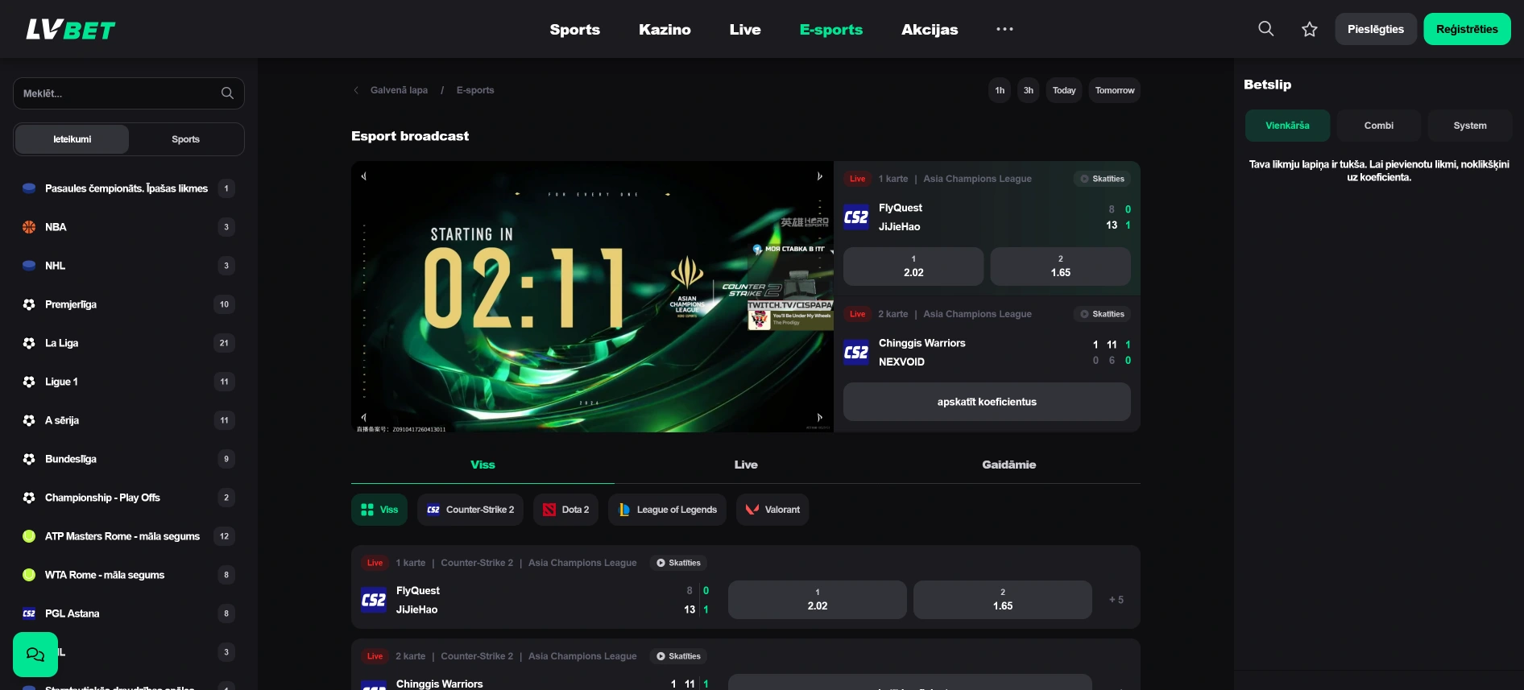Filter events to Tomorrow
Viewport: 1524px width, 690px height.
(x=1115, y=90)
